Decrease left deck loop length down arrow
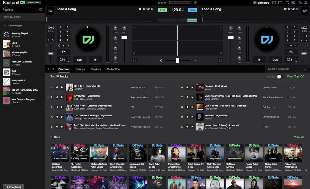 69,62
